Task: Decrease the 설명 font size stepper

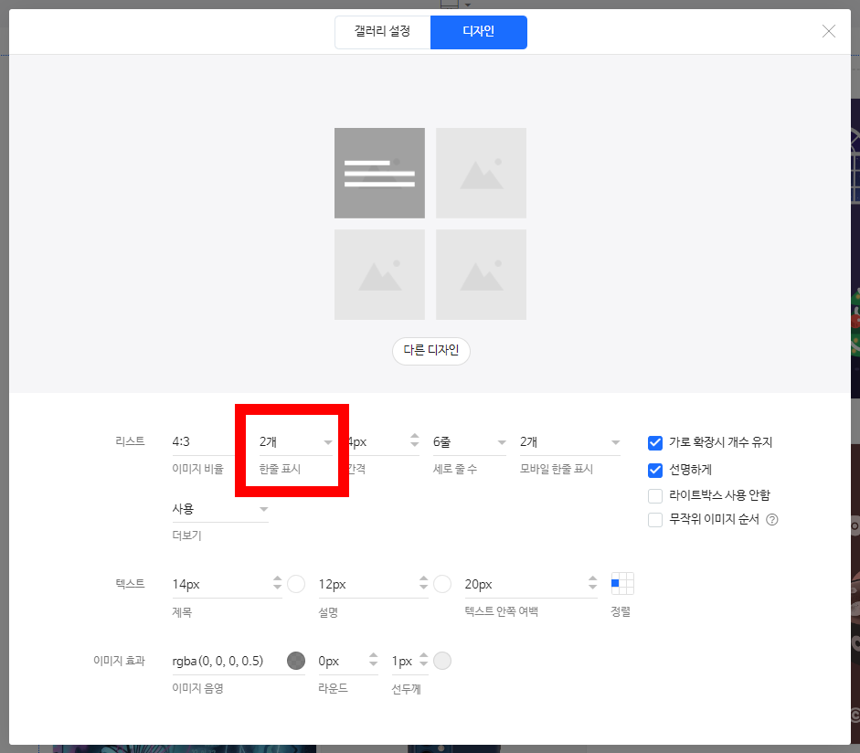Action: tap(422, 589)
